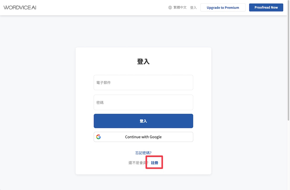Click the 登入 heading on the card
The width and height of the screenshot is (290, 190).
(143, 61)
